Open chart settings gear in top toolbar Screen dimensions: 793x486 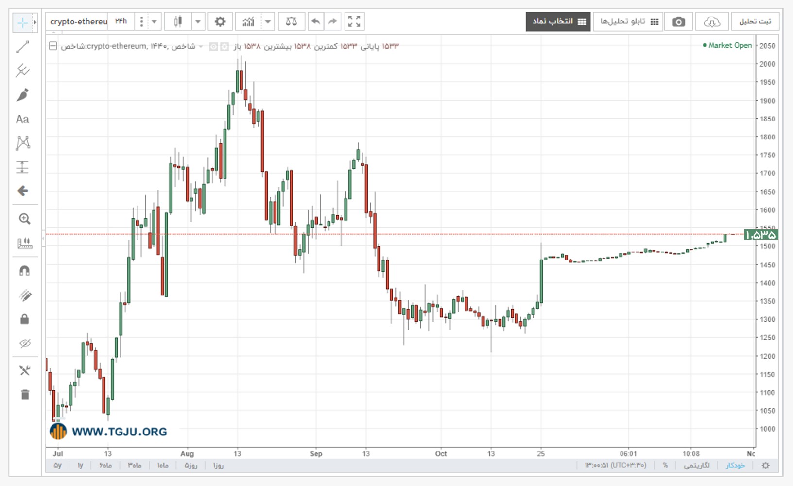(x=220, y=21)
